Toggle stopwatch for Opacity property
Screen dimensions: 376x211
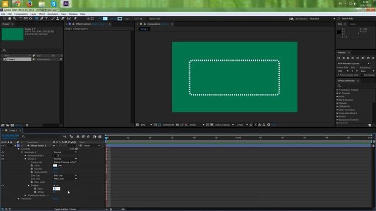[x=32, y=169]
